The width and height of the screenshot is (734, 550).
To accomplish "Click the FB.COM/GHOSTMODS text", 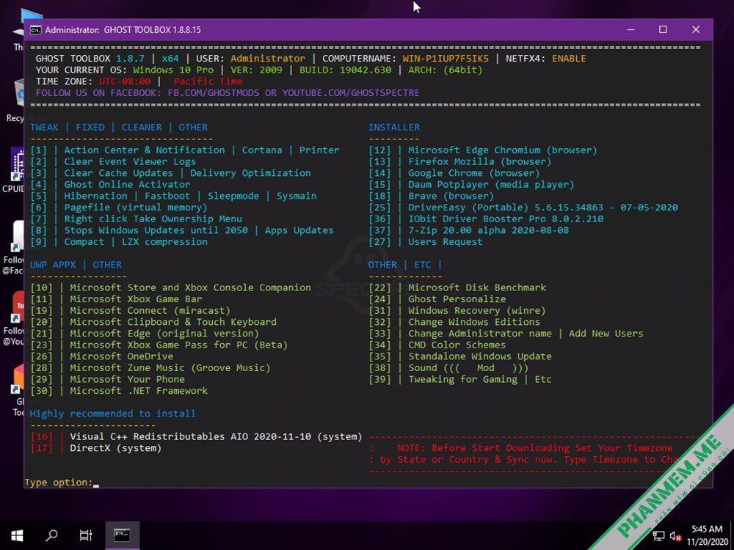I will [x=214, y=93].
